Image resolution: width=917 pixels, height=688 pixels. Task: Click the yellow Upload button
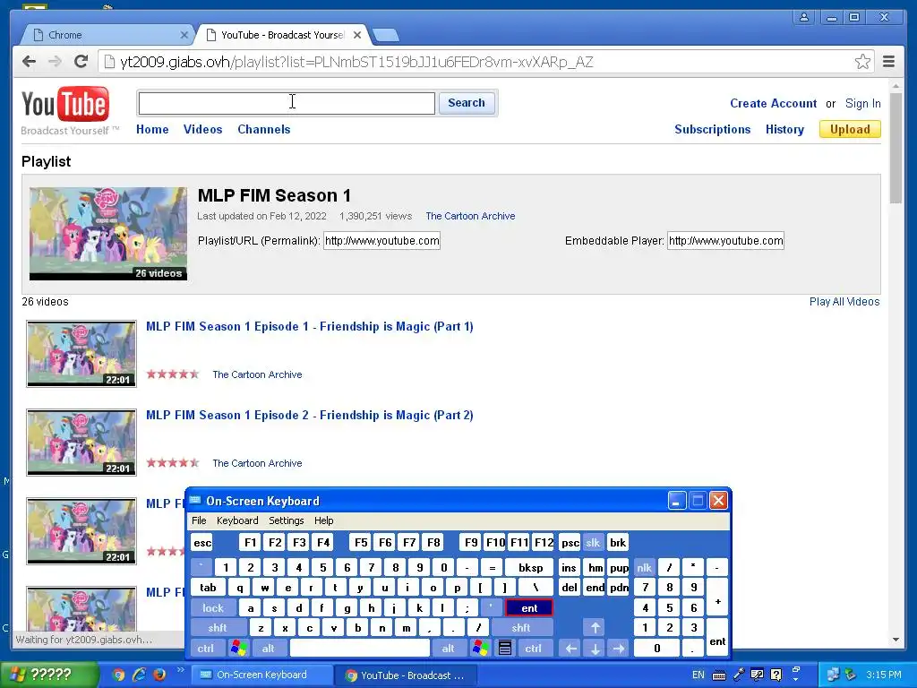(x=850, y=129)
